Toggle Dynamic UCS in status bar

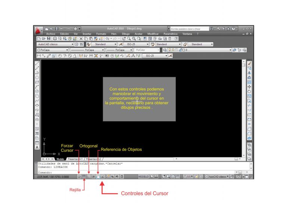click(x=108, y=177)
